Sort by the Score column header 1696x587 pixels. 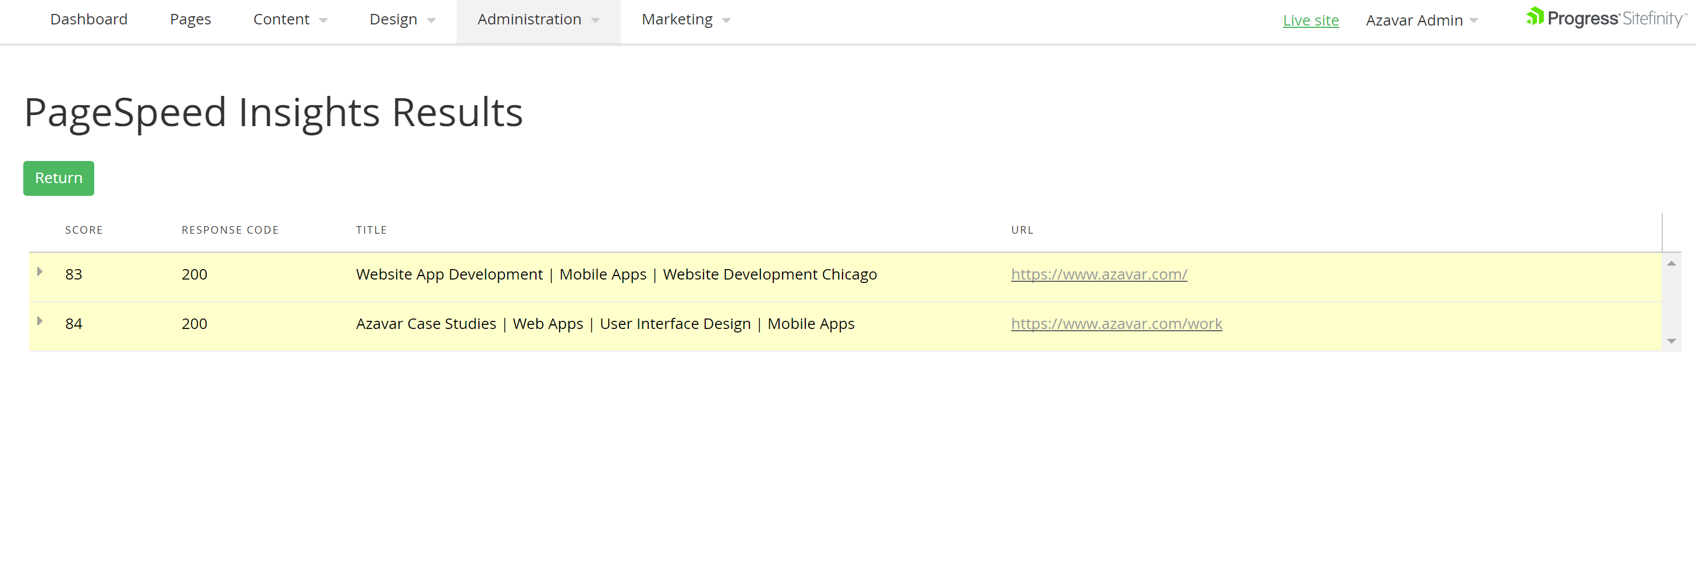[x=84, y=230]
